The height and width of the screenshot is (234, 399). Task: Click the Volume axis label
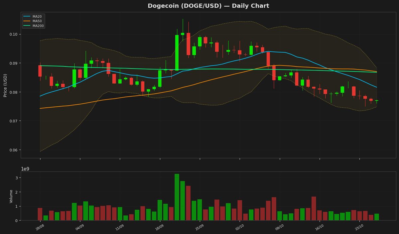[11, 196]
